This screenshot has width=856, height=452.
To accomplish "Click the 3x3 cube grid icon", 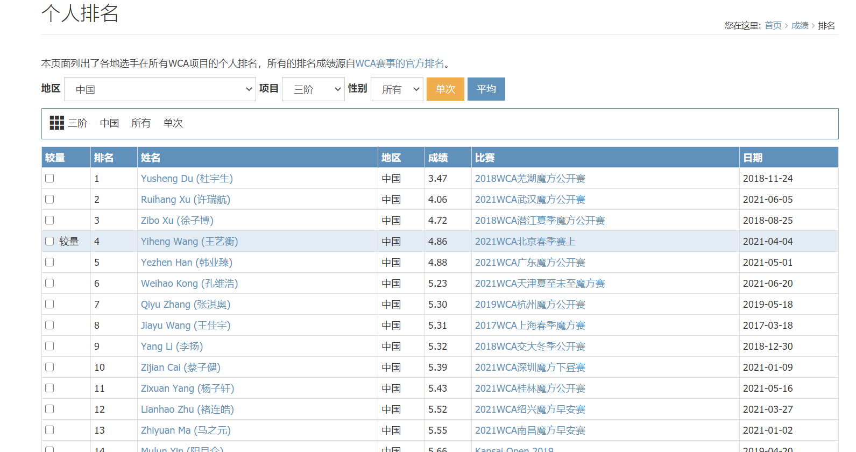I will pos(56,123).
